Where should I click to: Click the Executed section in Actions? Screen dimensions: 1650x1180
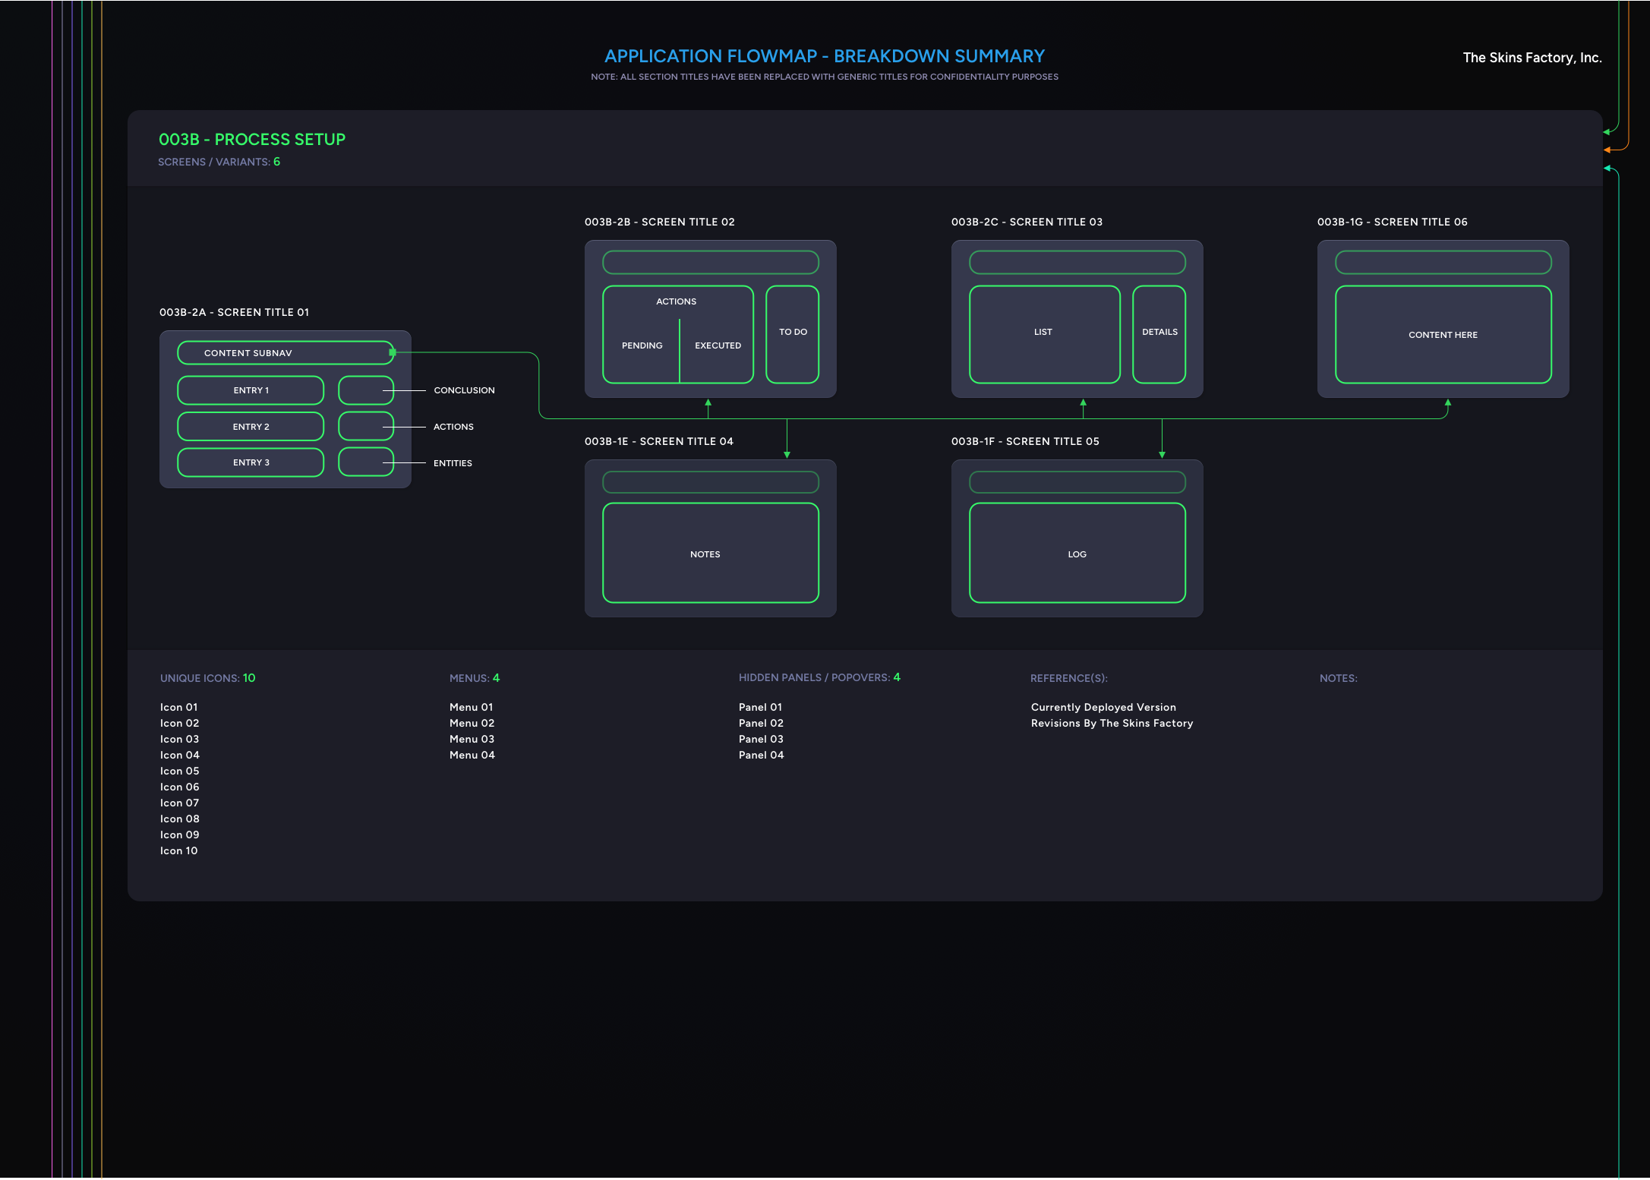coord(718,345)
